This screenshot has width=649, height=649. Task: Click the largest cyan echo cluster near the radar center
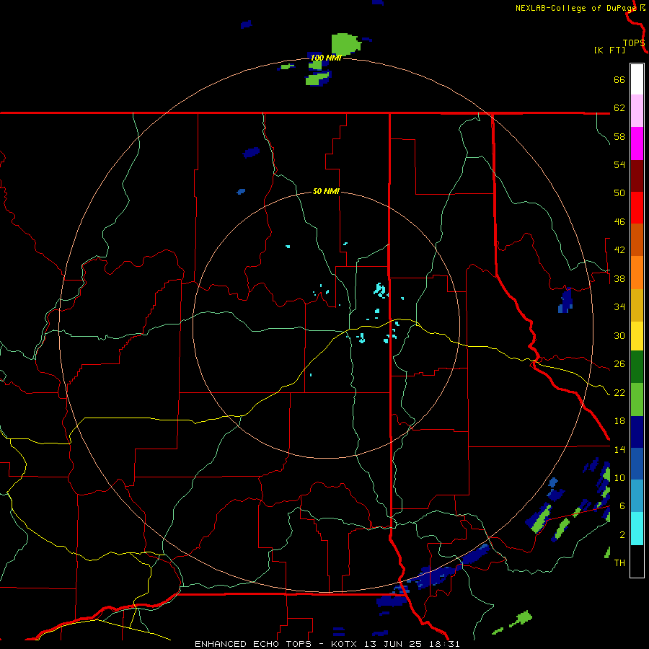pyautogui.click(x=379, y=290)
